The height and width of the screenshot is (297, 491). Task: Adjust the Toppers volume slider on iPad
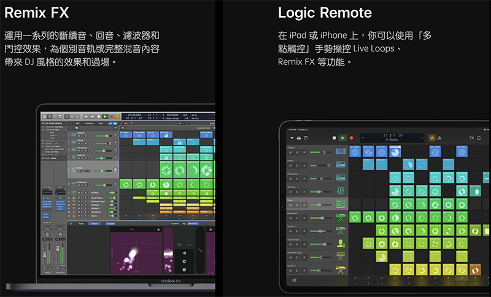point(320,152)
